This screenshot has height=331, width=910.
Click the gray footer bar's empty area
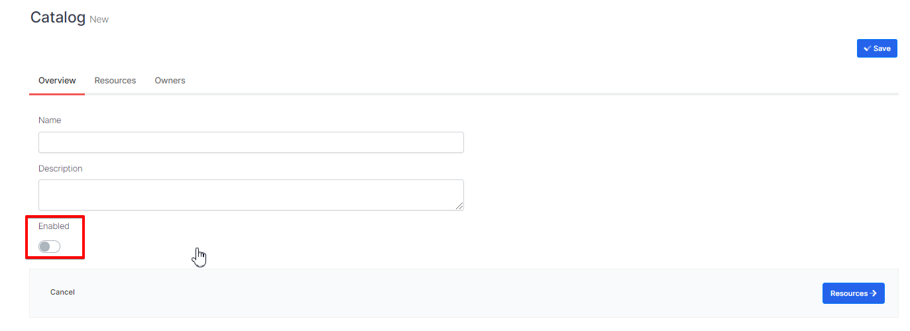click(437, 293)
